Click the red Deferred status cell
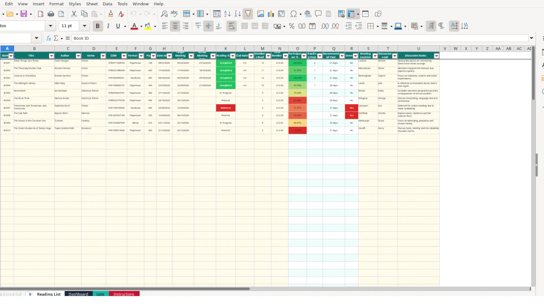The width and height of the screenshot is (544, 306). (226, 108)
